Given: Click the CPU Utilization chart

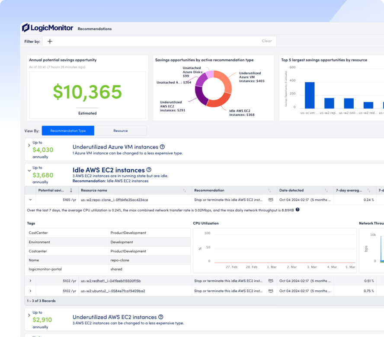Looking at the screenshot, I should click(275, 251).
